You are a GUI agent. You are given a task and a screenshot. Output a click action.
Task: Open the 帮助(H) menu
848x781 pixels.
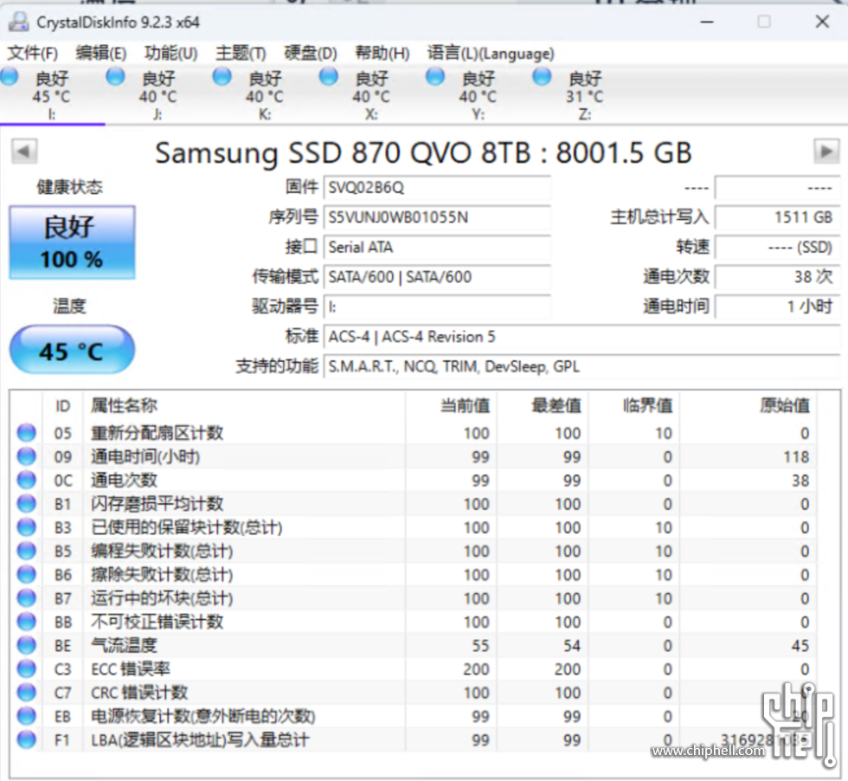pos(382,54)
